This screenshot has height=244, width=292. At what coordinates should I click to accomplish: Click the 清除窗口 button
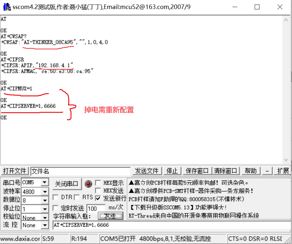click(x=225, y=171)
